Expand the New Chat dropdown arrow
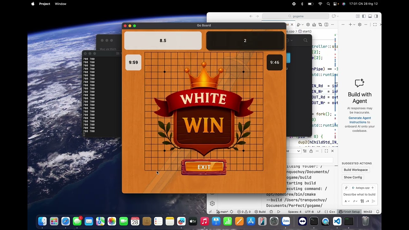 point(354,25)
